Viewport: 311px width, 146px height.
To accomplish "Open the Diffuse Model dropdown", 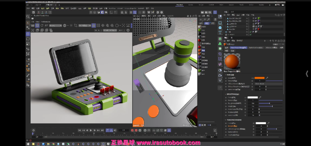I will click(268, 84).
